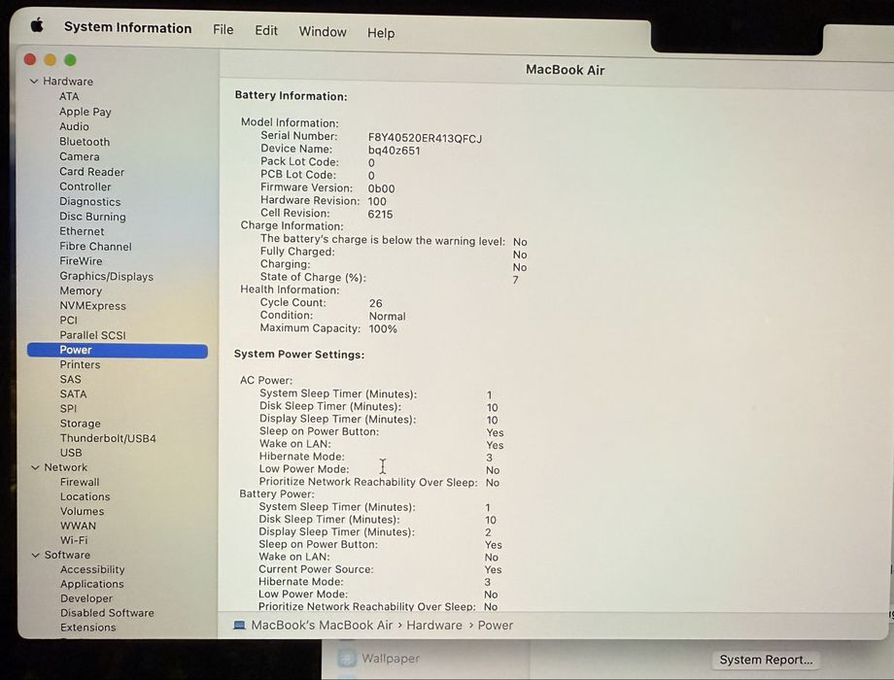Click the Condition value Normal

pos(387,317)
